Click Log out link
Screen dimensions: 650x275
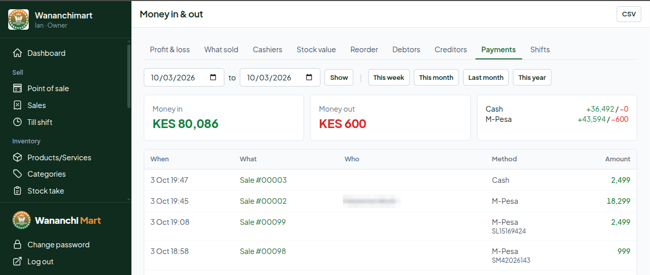click(x=41, y=262)
